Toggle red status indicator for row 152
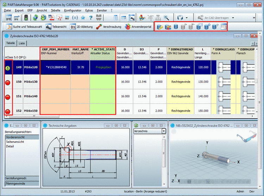 pyautogui.click(x=7, y=112)
